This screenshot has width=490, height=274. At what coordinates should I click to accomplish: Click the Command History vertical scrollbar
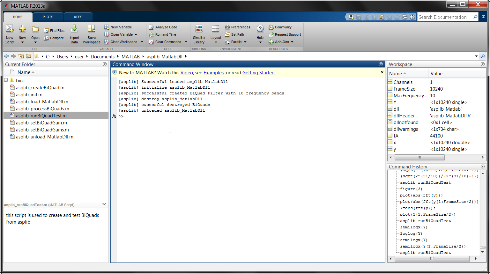(x=483, y=248)
